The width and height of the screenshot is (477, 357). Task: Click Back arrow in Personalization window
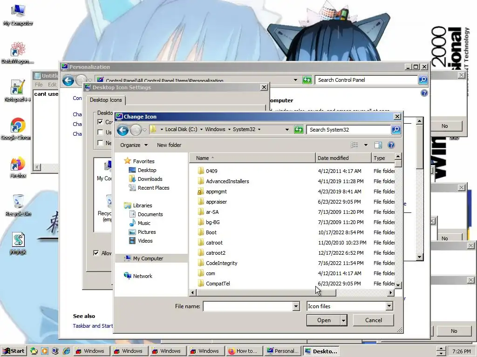click(x=68, y=80)
